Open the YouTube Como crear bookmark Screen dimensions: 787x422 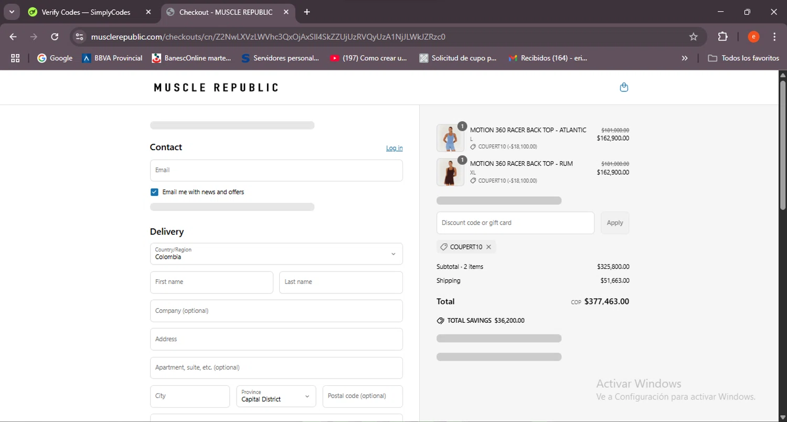368,58
